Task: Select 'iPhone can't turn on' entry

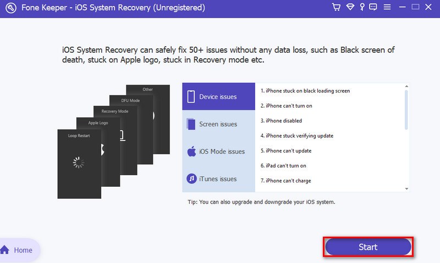Action: point(286,105)
